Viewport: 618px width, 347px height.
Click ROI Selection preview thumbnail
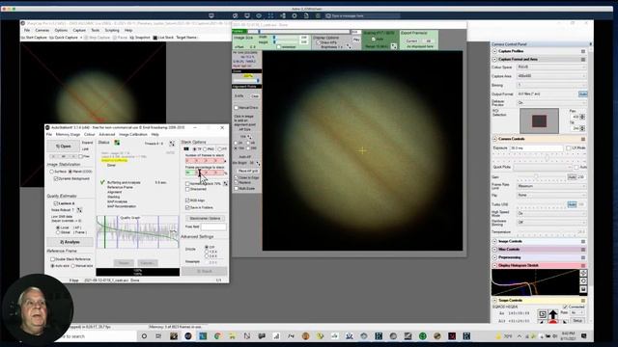tap(539, 120)
